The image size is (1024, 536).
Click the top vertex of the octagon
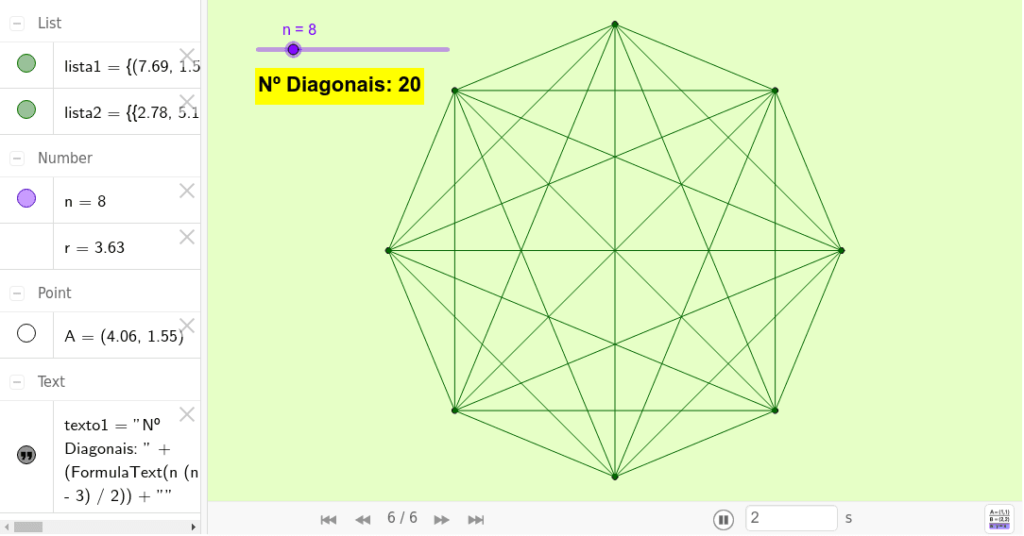point(615,25)
